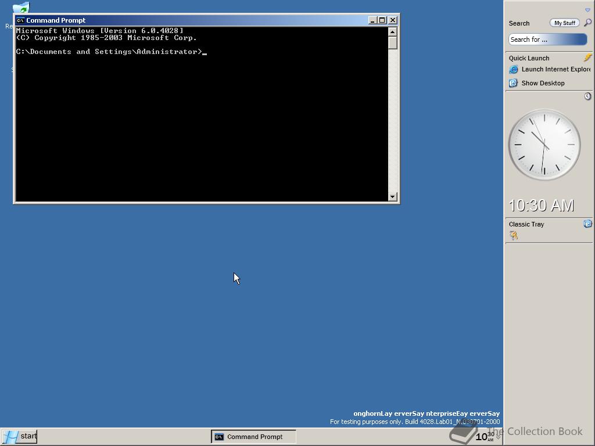Click the lightning bolt Quick Launch icon
The width and height of the screenshot is (595, 446).
click(587, 57)
